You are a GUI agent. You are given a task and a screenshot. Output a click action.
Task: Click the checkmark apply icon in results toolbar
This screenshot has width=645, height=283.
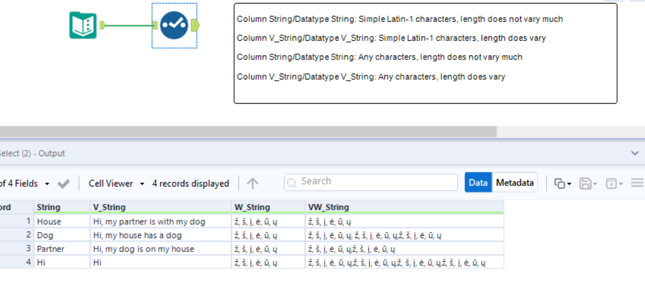63,183
